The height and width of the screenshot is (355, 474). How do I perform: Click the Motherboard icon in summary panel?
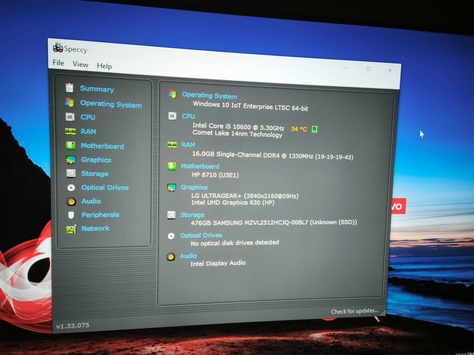pos(172,166)
